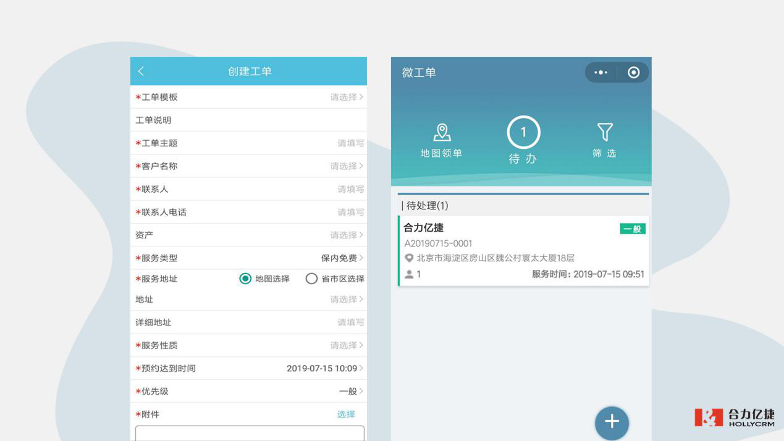Click 联系人 input field
Image resolution: width=784 pixels, height=441 pixels.
pos(248,189)
